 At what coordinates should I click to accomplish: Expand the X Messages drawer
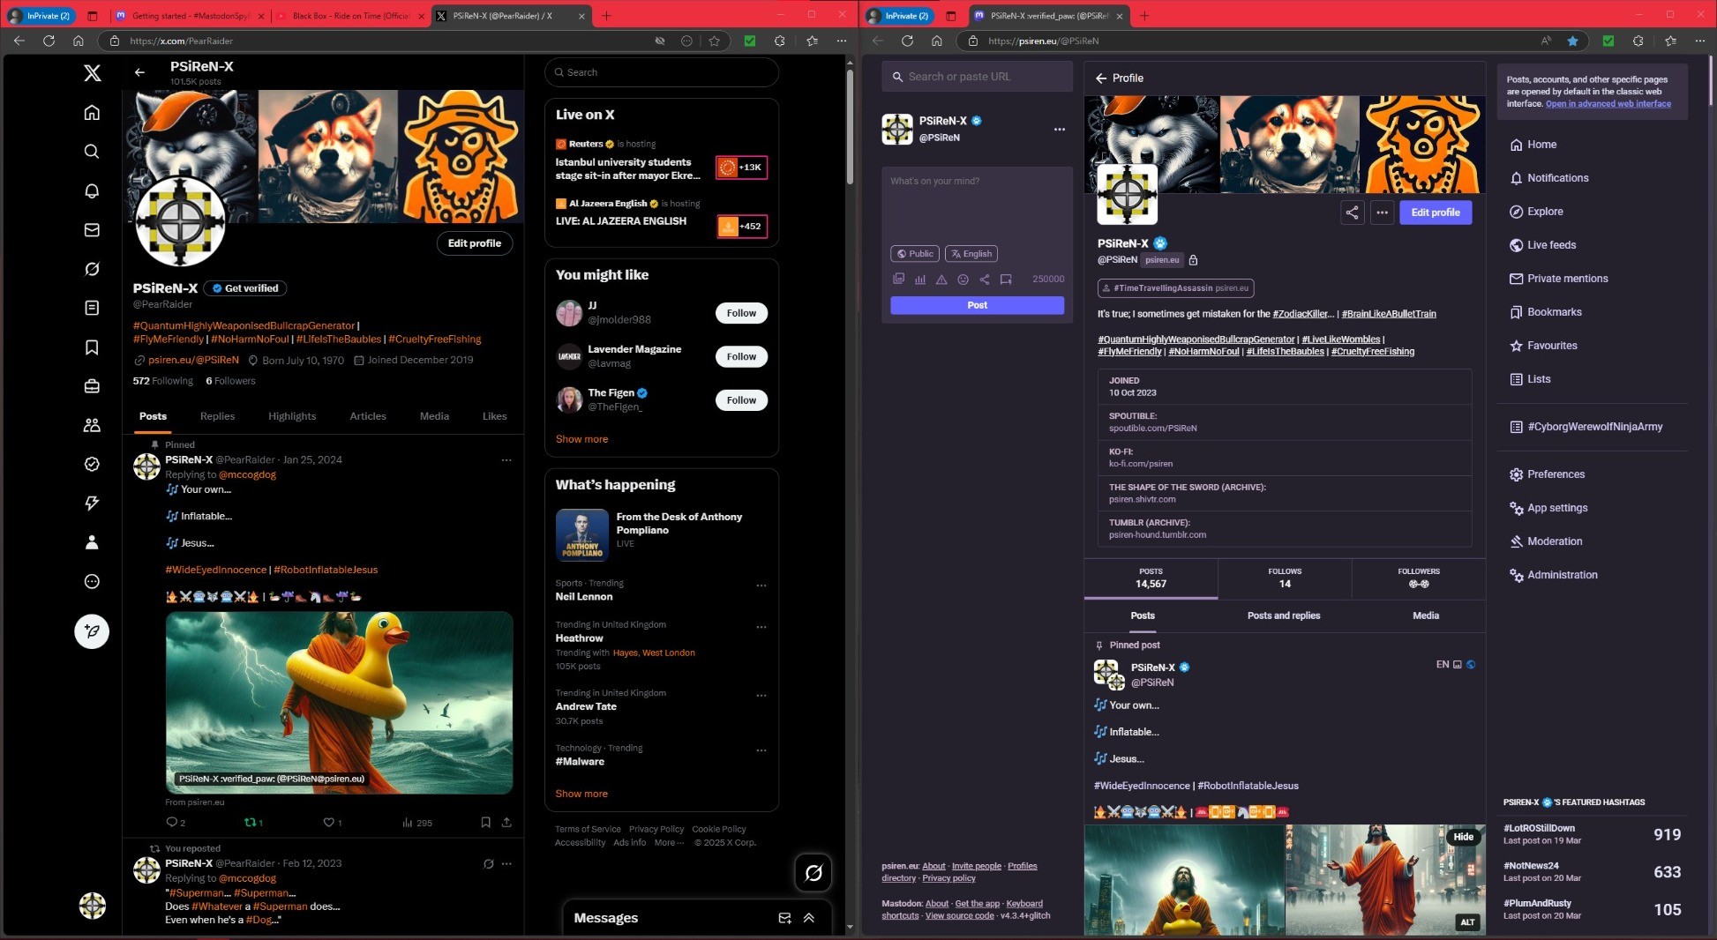click(809, 918)
